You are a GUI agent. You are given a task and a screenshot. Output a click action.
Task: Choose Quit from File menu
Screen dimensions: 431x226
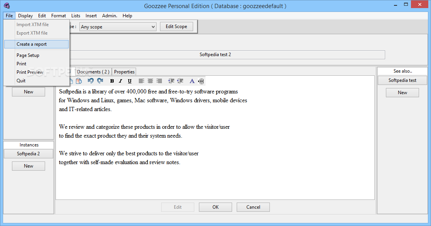pyautogui.click(x=36, y=81)
